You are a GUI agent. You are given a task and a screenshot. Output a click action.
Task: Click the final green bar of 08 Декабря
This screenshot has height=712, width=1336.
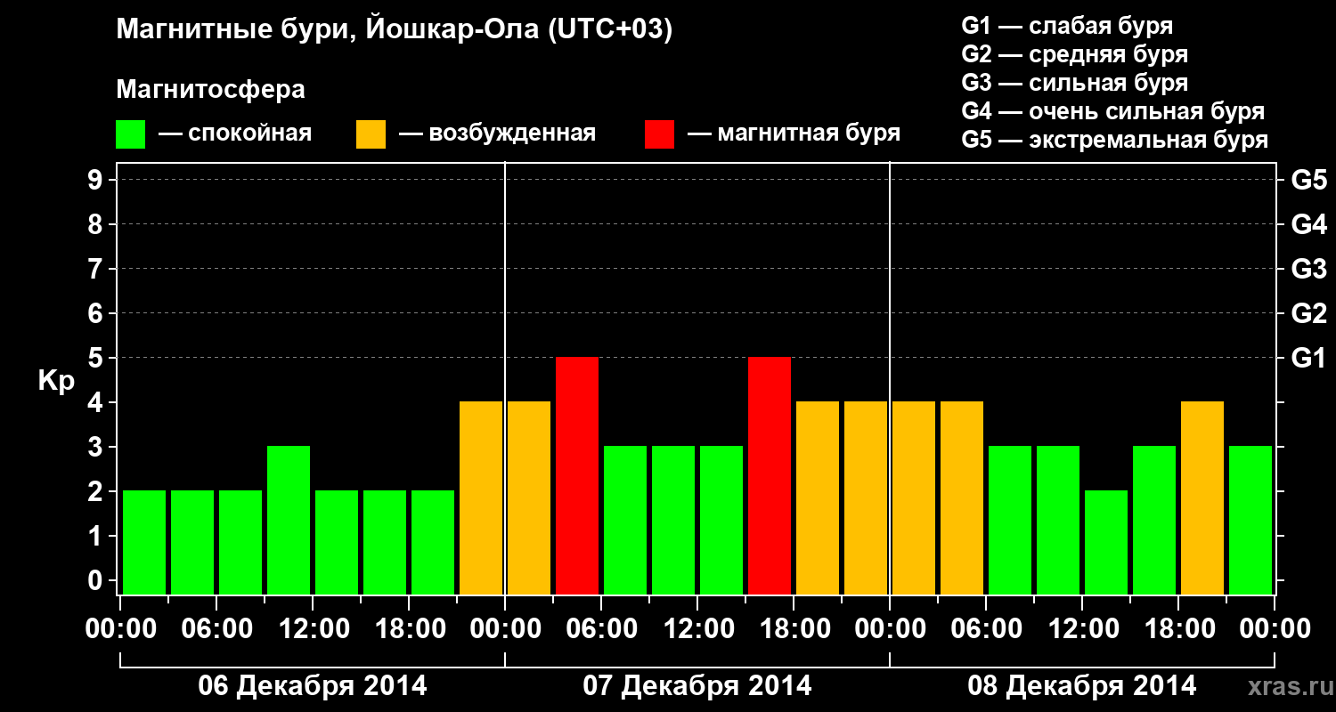1250,521
